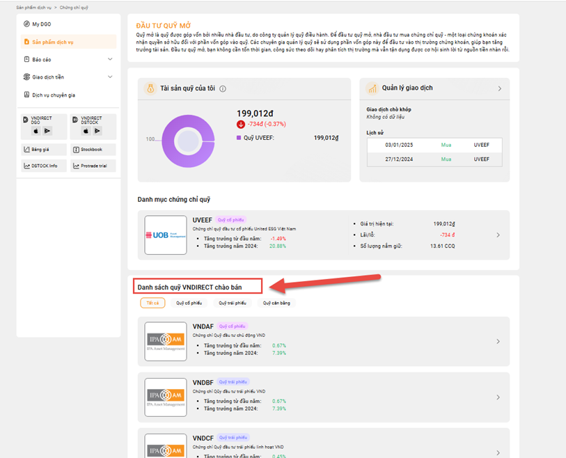566x458 pixels.
Task: Click the VNDBF fund name
Action: [203, 383]
